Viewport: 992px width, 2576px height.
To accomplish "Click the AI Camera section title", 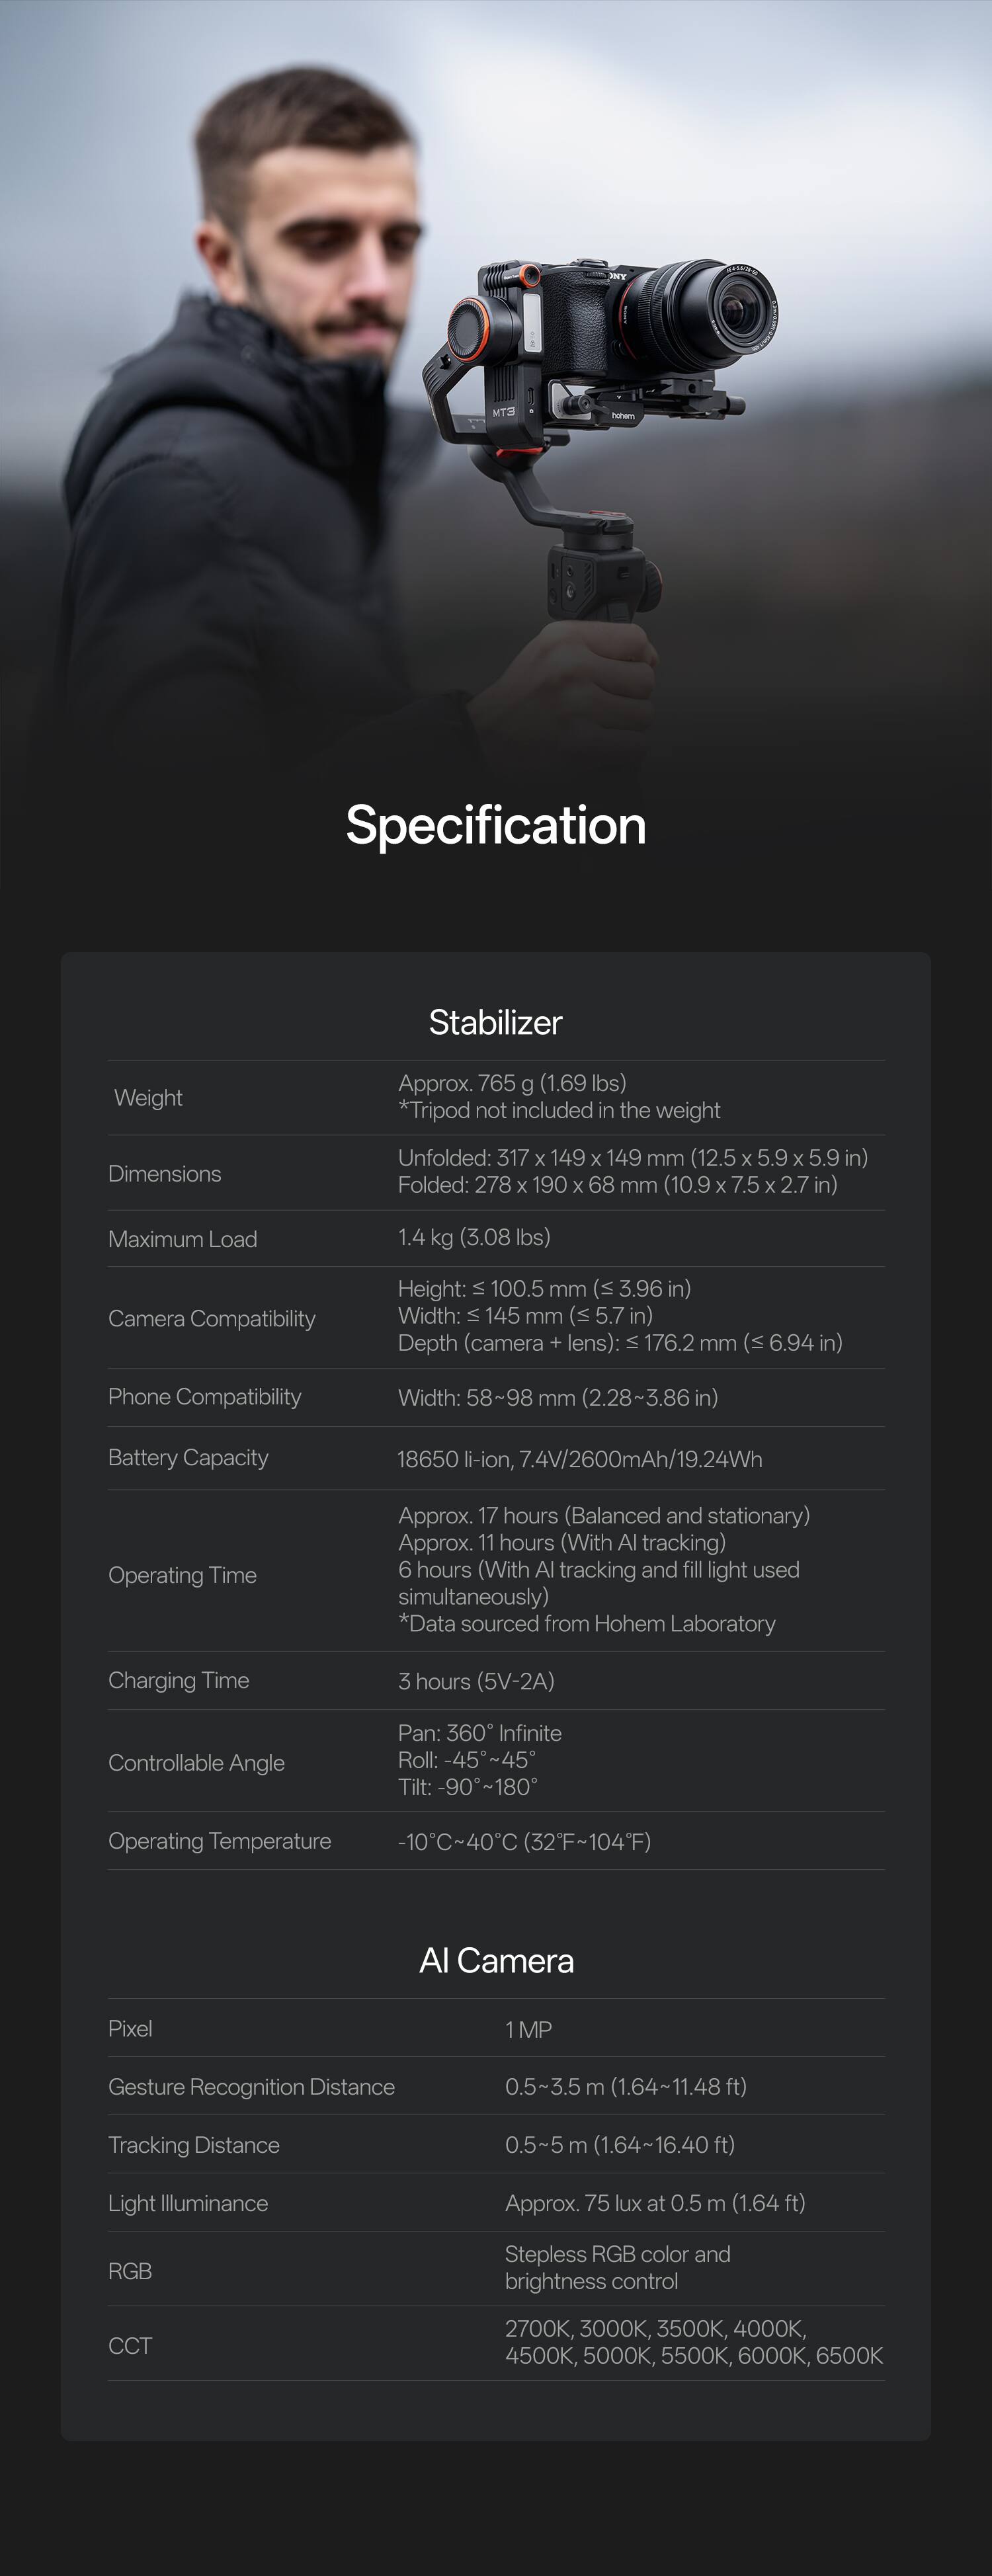I will pos(496,1960).
